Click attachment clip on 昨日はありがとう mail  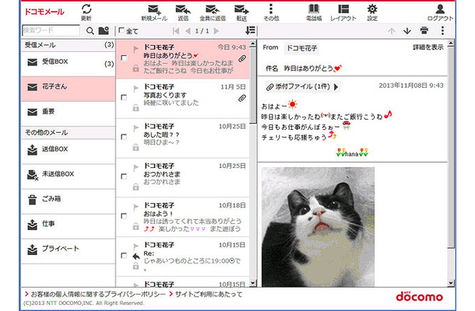(241, 58)
